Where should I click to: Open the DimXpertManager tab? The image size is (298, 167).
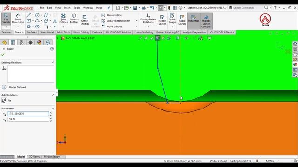click(30, 42)
